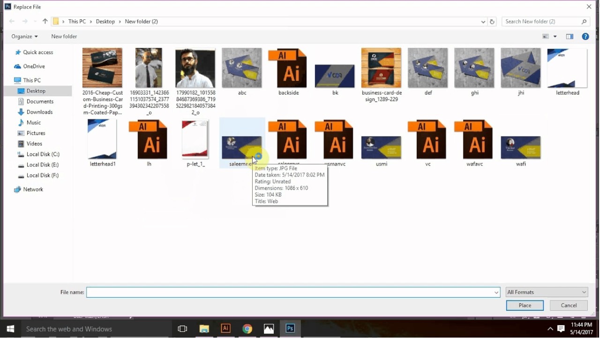The image size is (600, 338).
Task: Open the File name dropdown list
Action: tap(496, 292)
